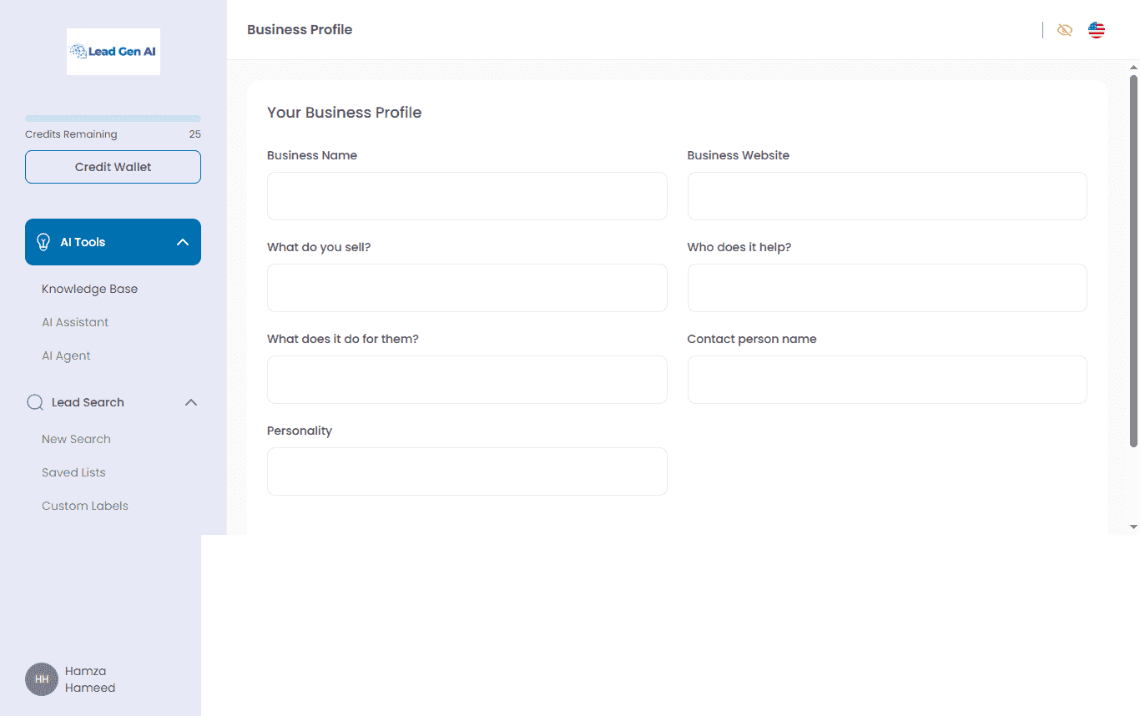This screenshot has width=1140, height=716.
Task: Collapse the AI Tools section via its chevron
Action: 183,241
